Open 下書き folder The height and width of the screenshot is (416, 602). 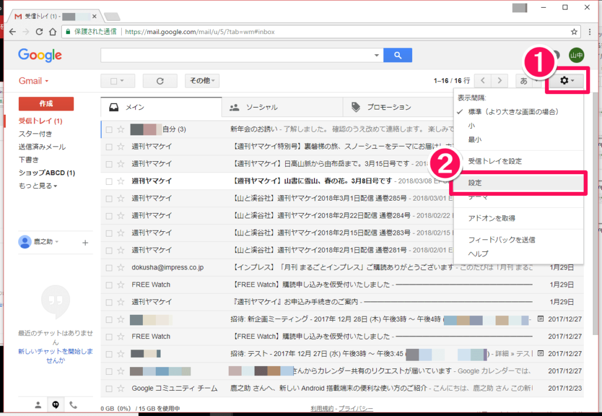[x=29, y=160]
